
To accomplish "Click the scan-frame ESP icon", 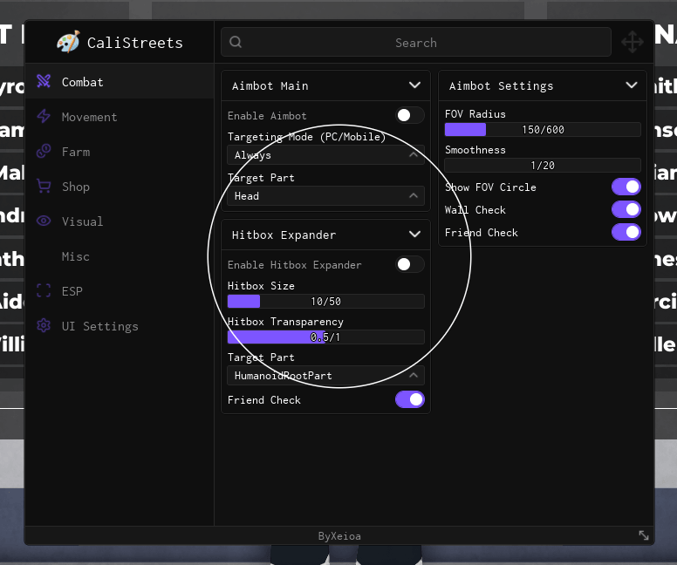I will (x=44, y=290).
